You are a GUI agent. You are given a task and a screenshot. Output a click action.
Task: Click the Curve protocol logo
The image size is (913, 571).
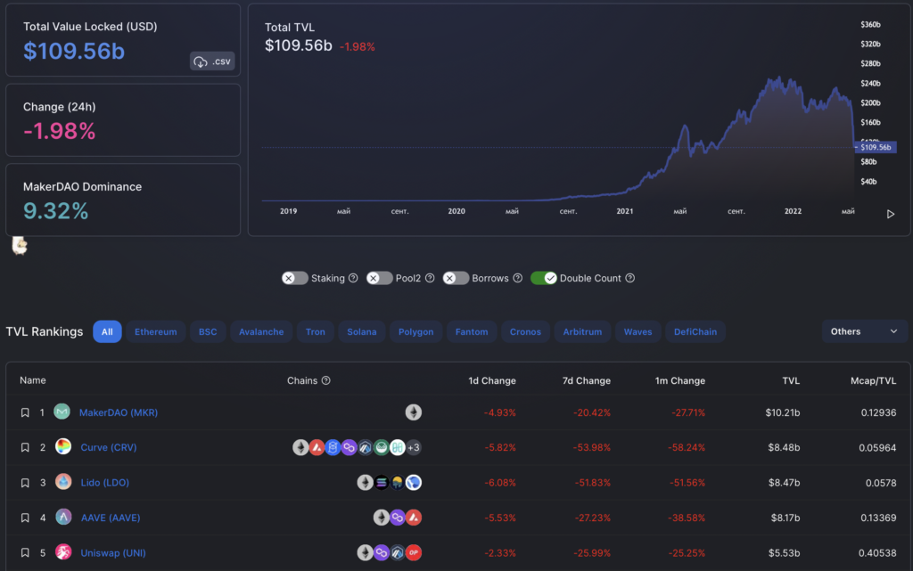pos(62,447)
